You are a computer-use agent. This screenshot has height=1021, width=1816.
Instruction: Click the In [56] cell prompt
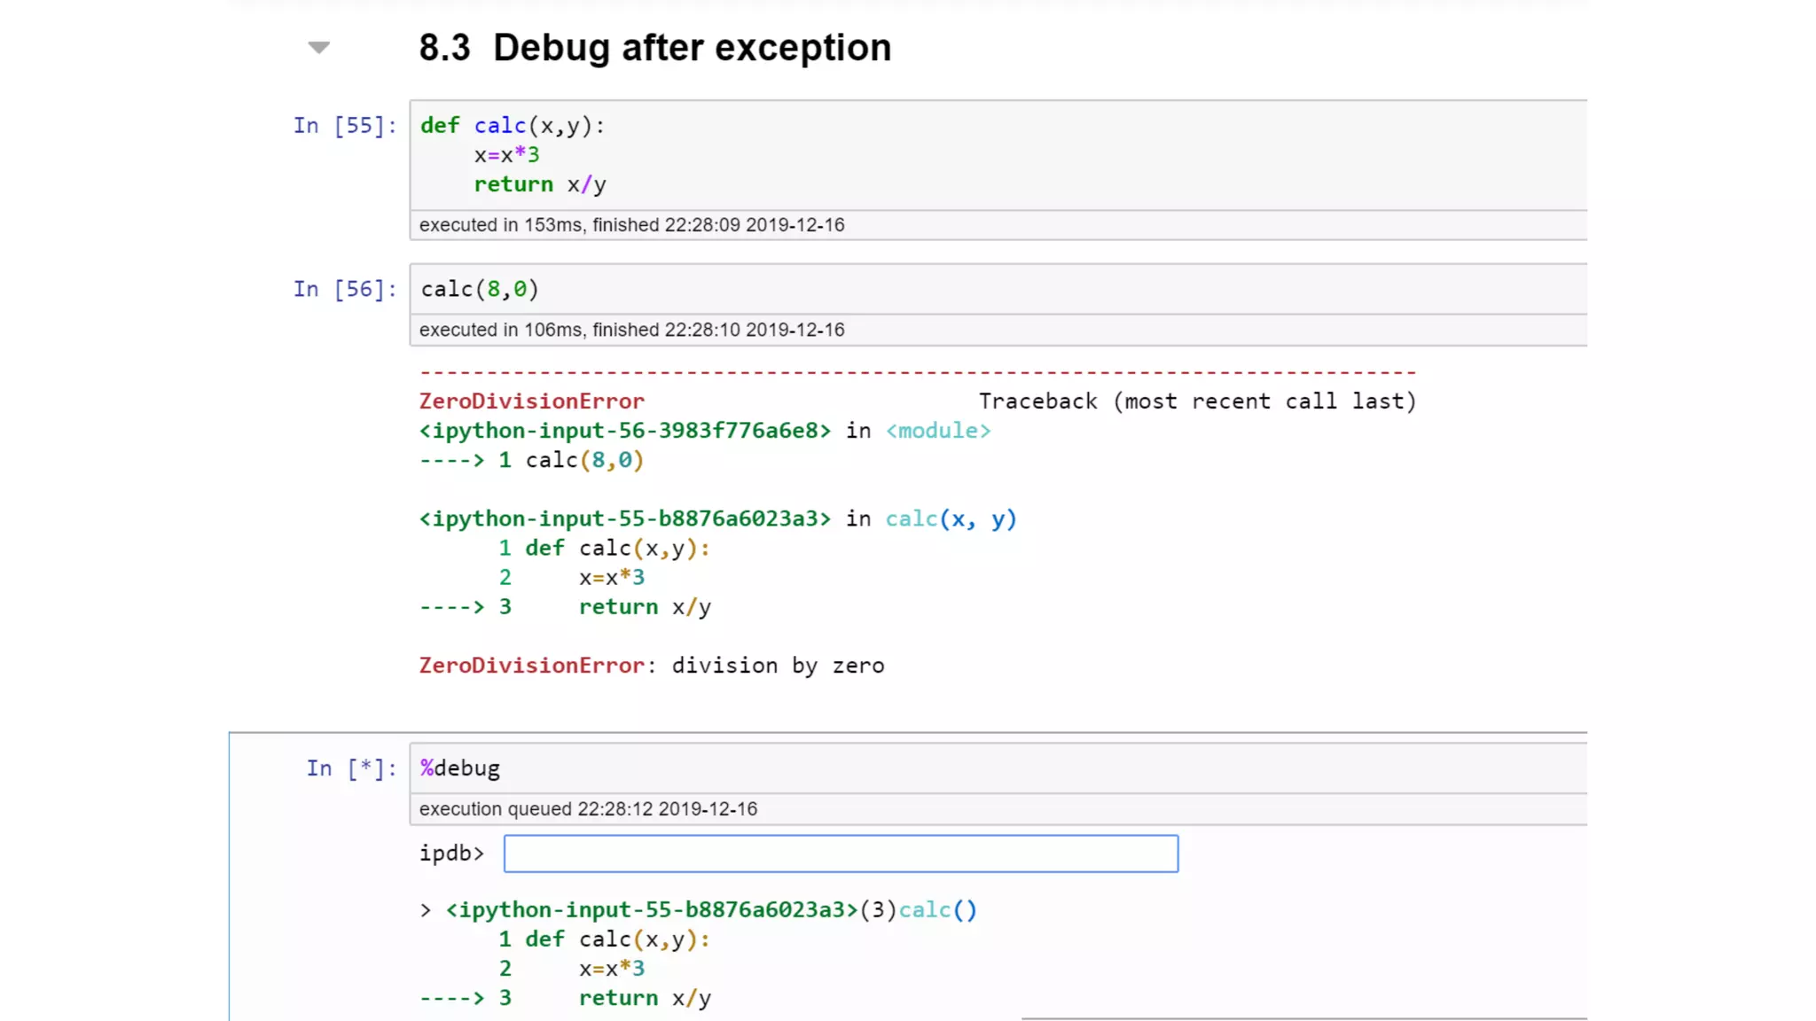[x=345, y=289]
